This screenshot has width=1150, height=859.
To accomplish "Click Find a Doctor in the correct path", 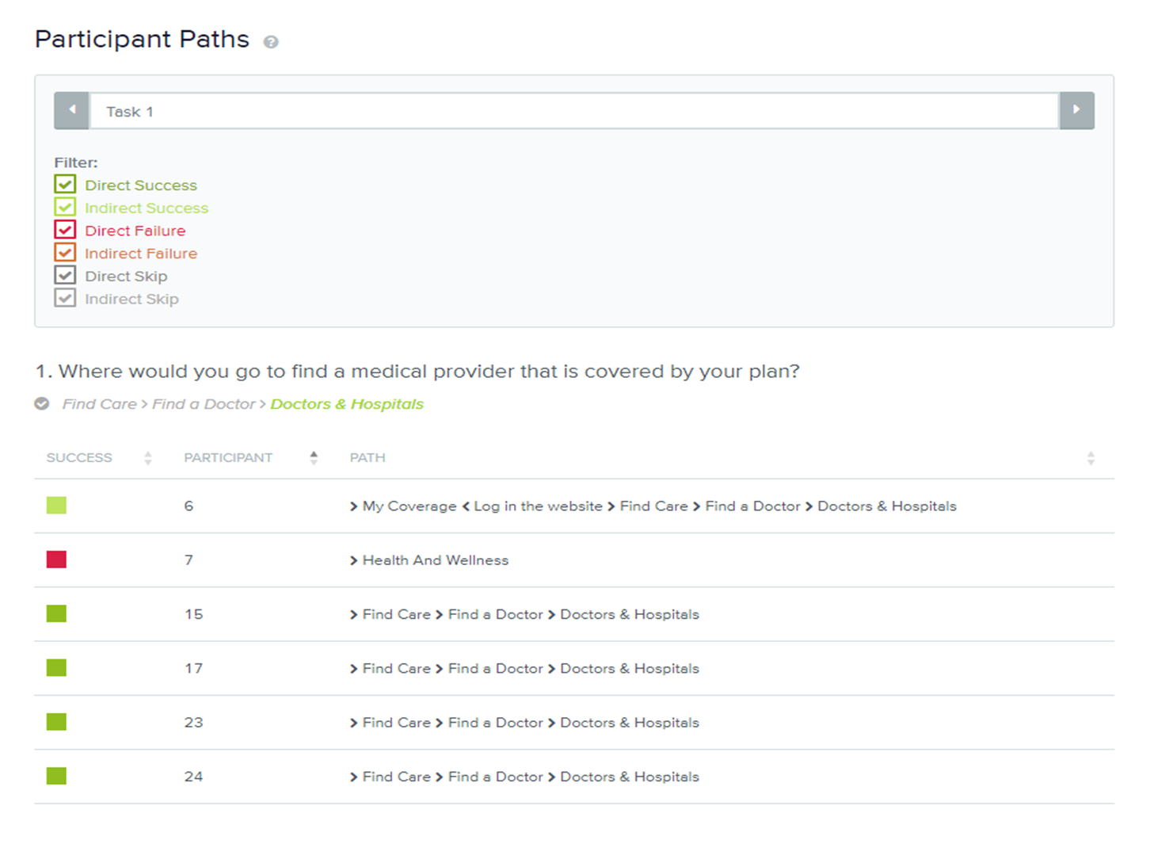I will pyautogui.click(x=204, y=404).
